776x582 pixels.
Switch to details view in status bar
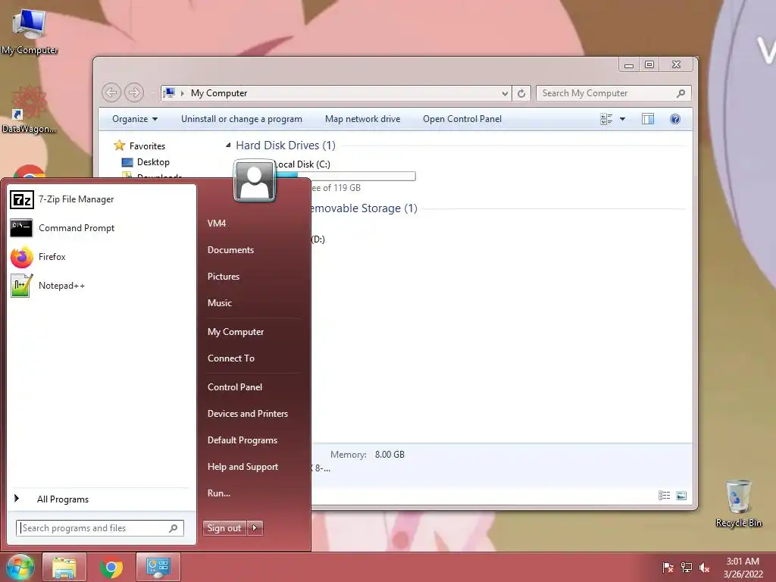[664, 496]
